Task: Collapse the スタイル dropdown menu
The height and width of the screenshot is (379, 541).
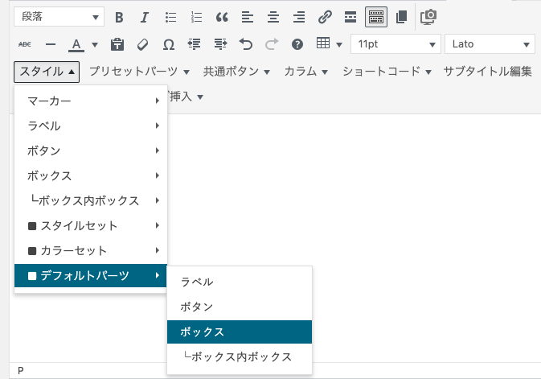Action: 47,72
